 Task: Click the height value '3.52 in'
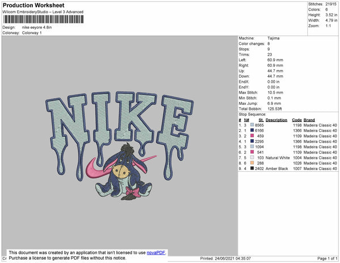331,15
